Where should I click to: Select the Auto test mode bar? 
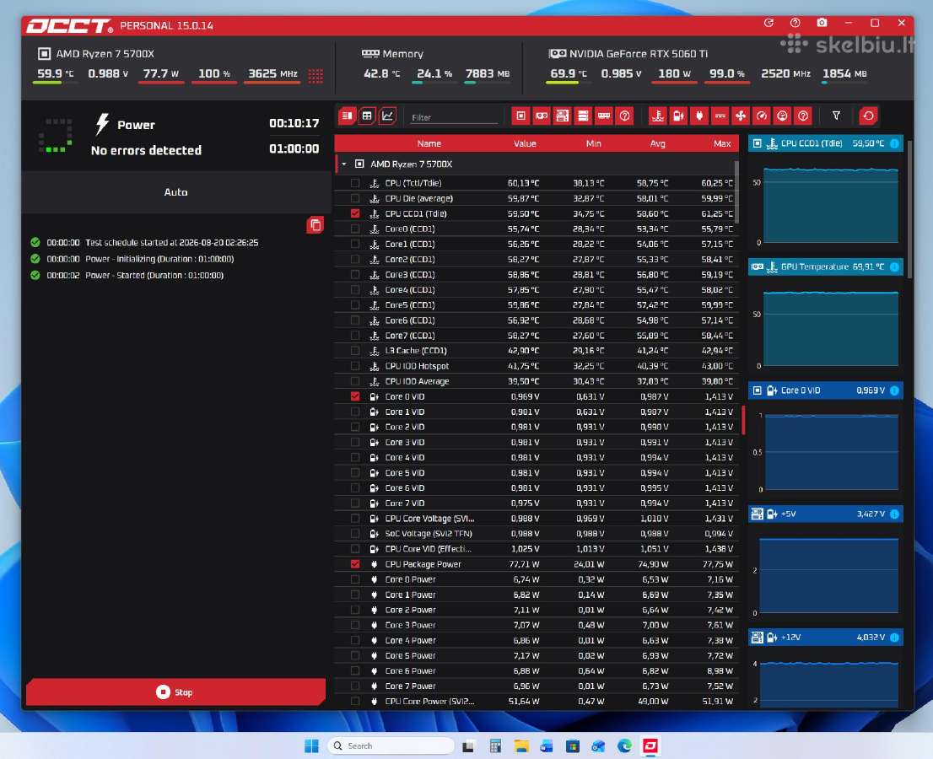point(176,192)
